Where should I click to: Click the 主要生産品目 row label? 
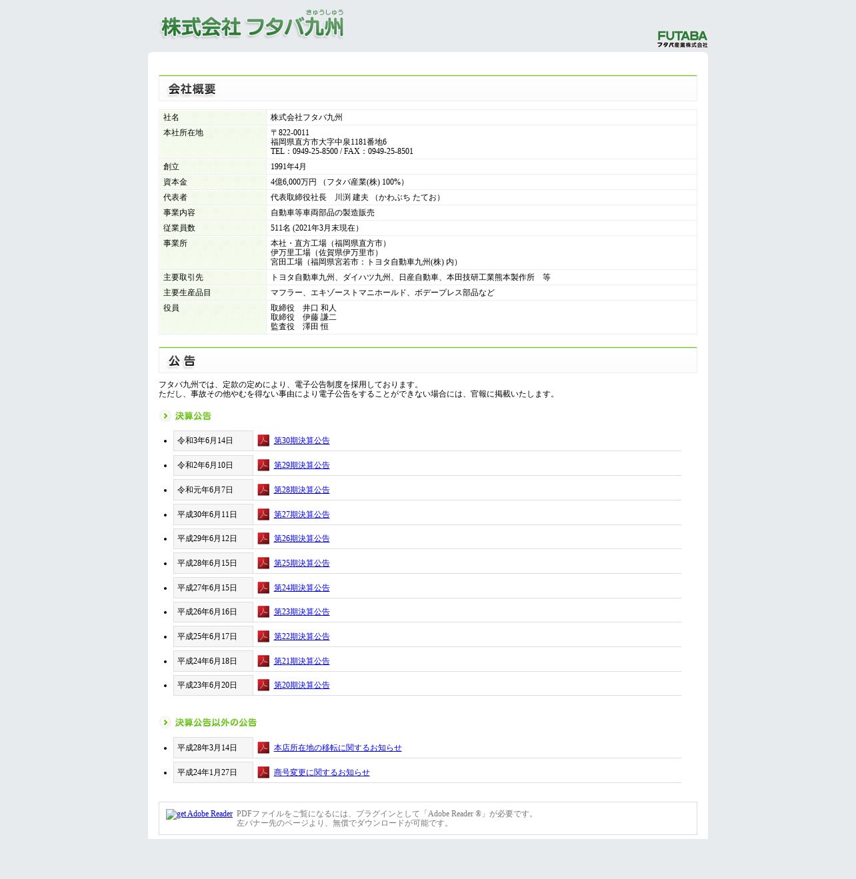point(187,293)
